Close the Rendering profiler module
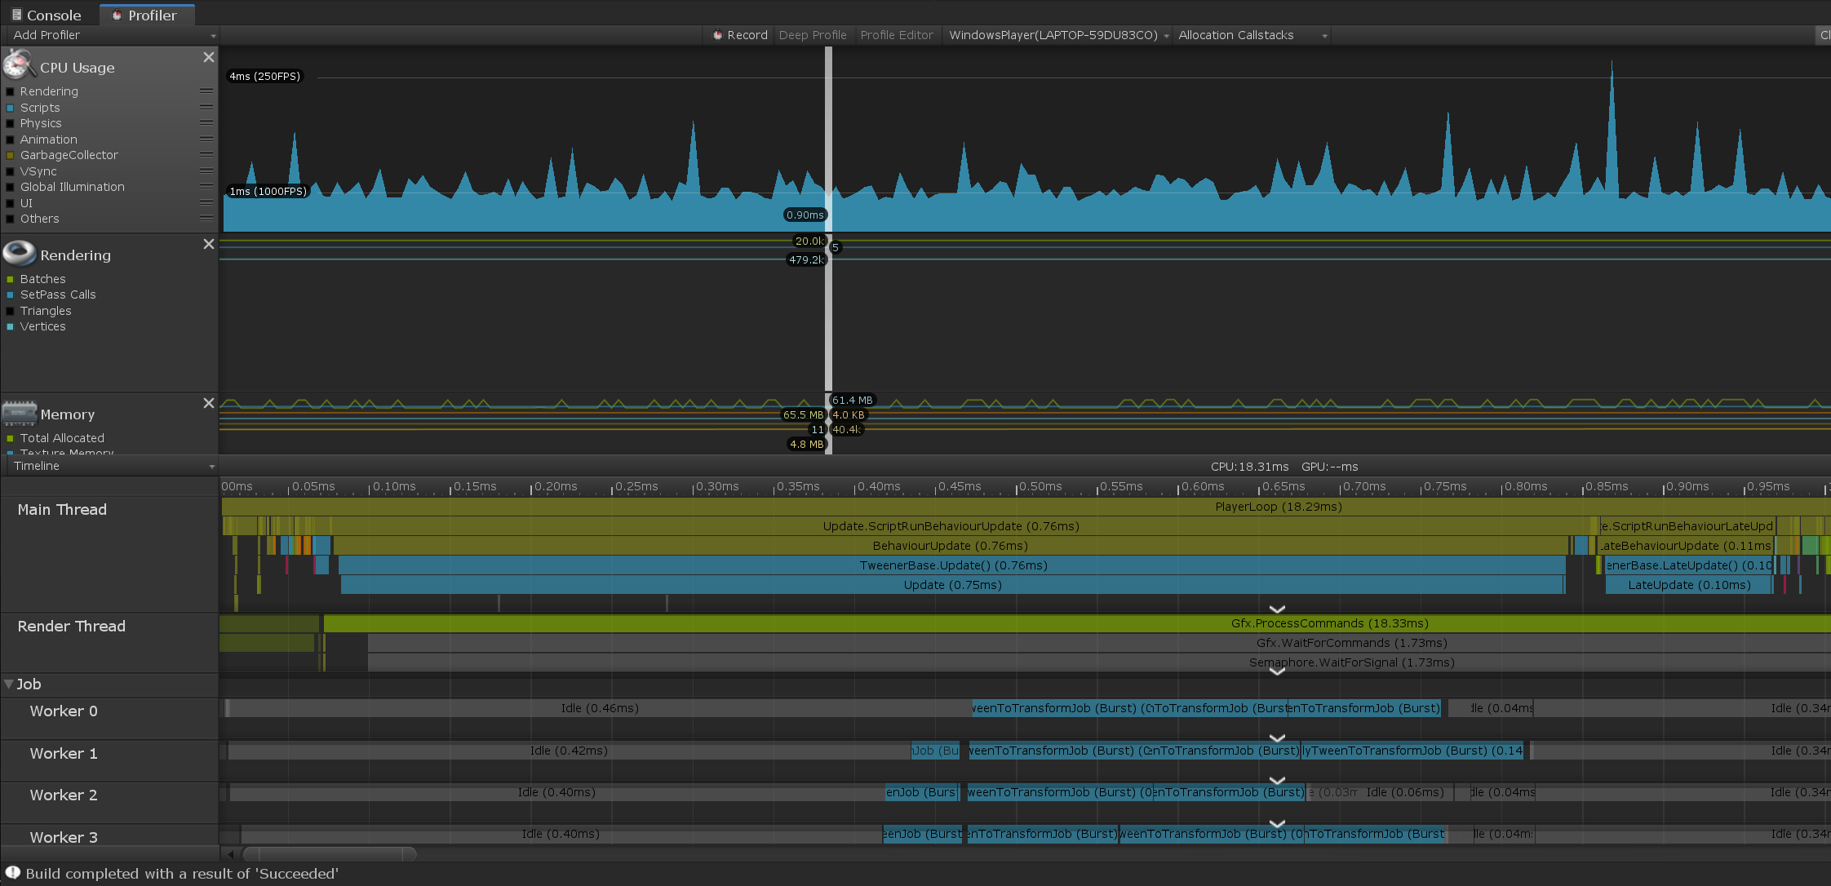This screenshot has height=886, width=1831. click(x=209, y=244)
